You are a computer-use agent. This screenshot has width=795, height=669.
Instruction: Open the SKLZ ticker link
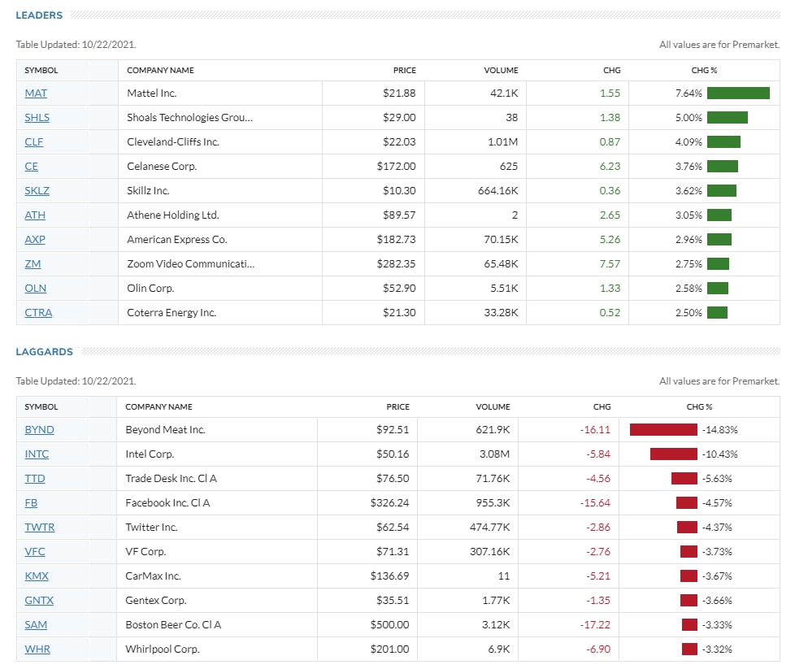(x=37, y=191)
